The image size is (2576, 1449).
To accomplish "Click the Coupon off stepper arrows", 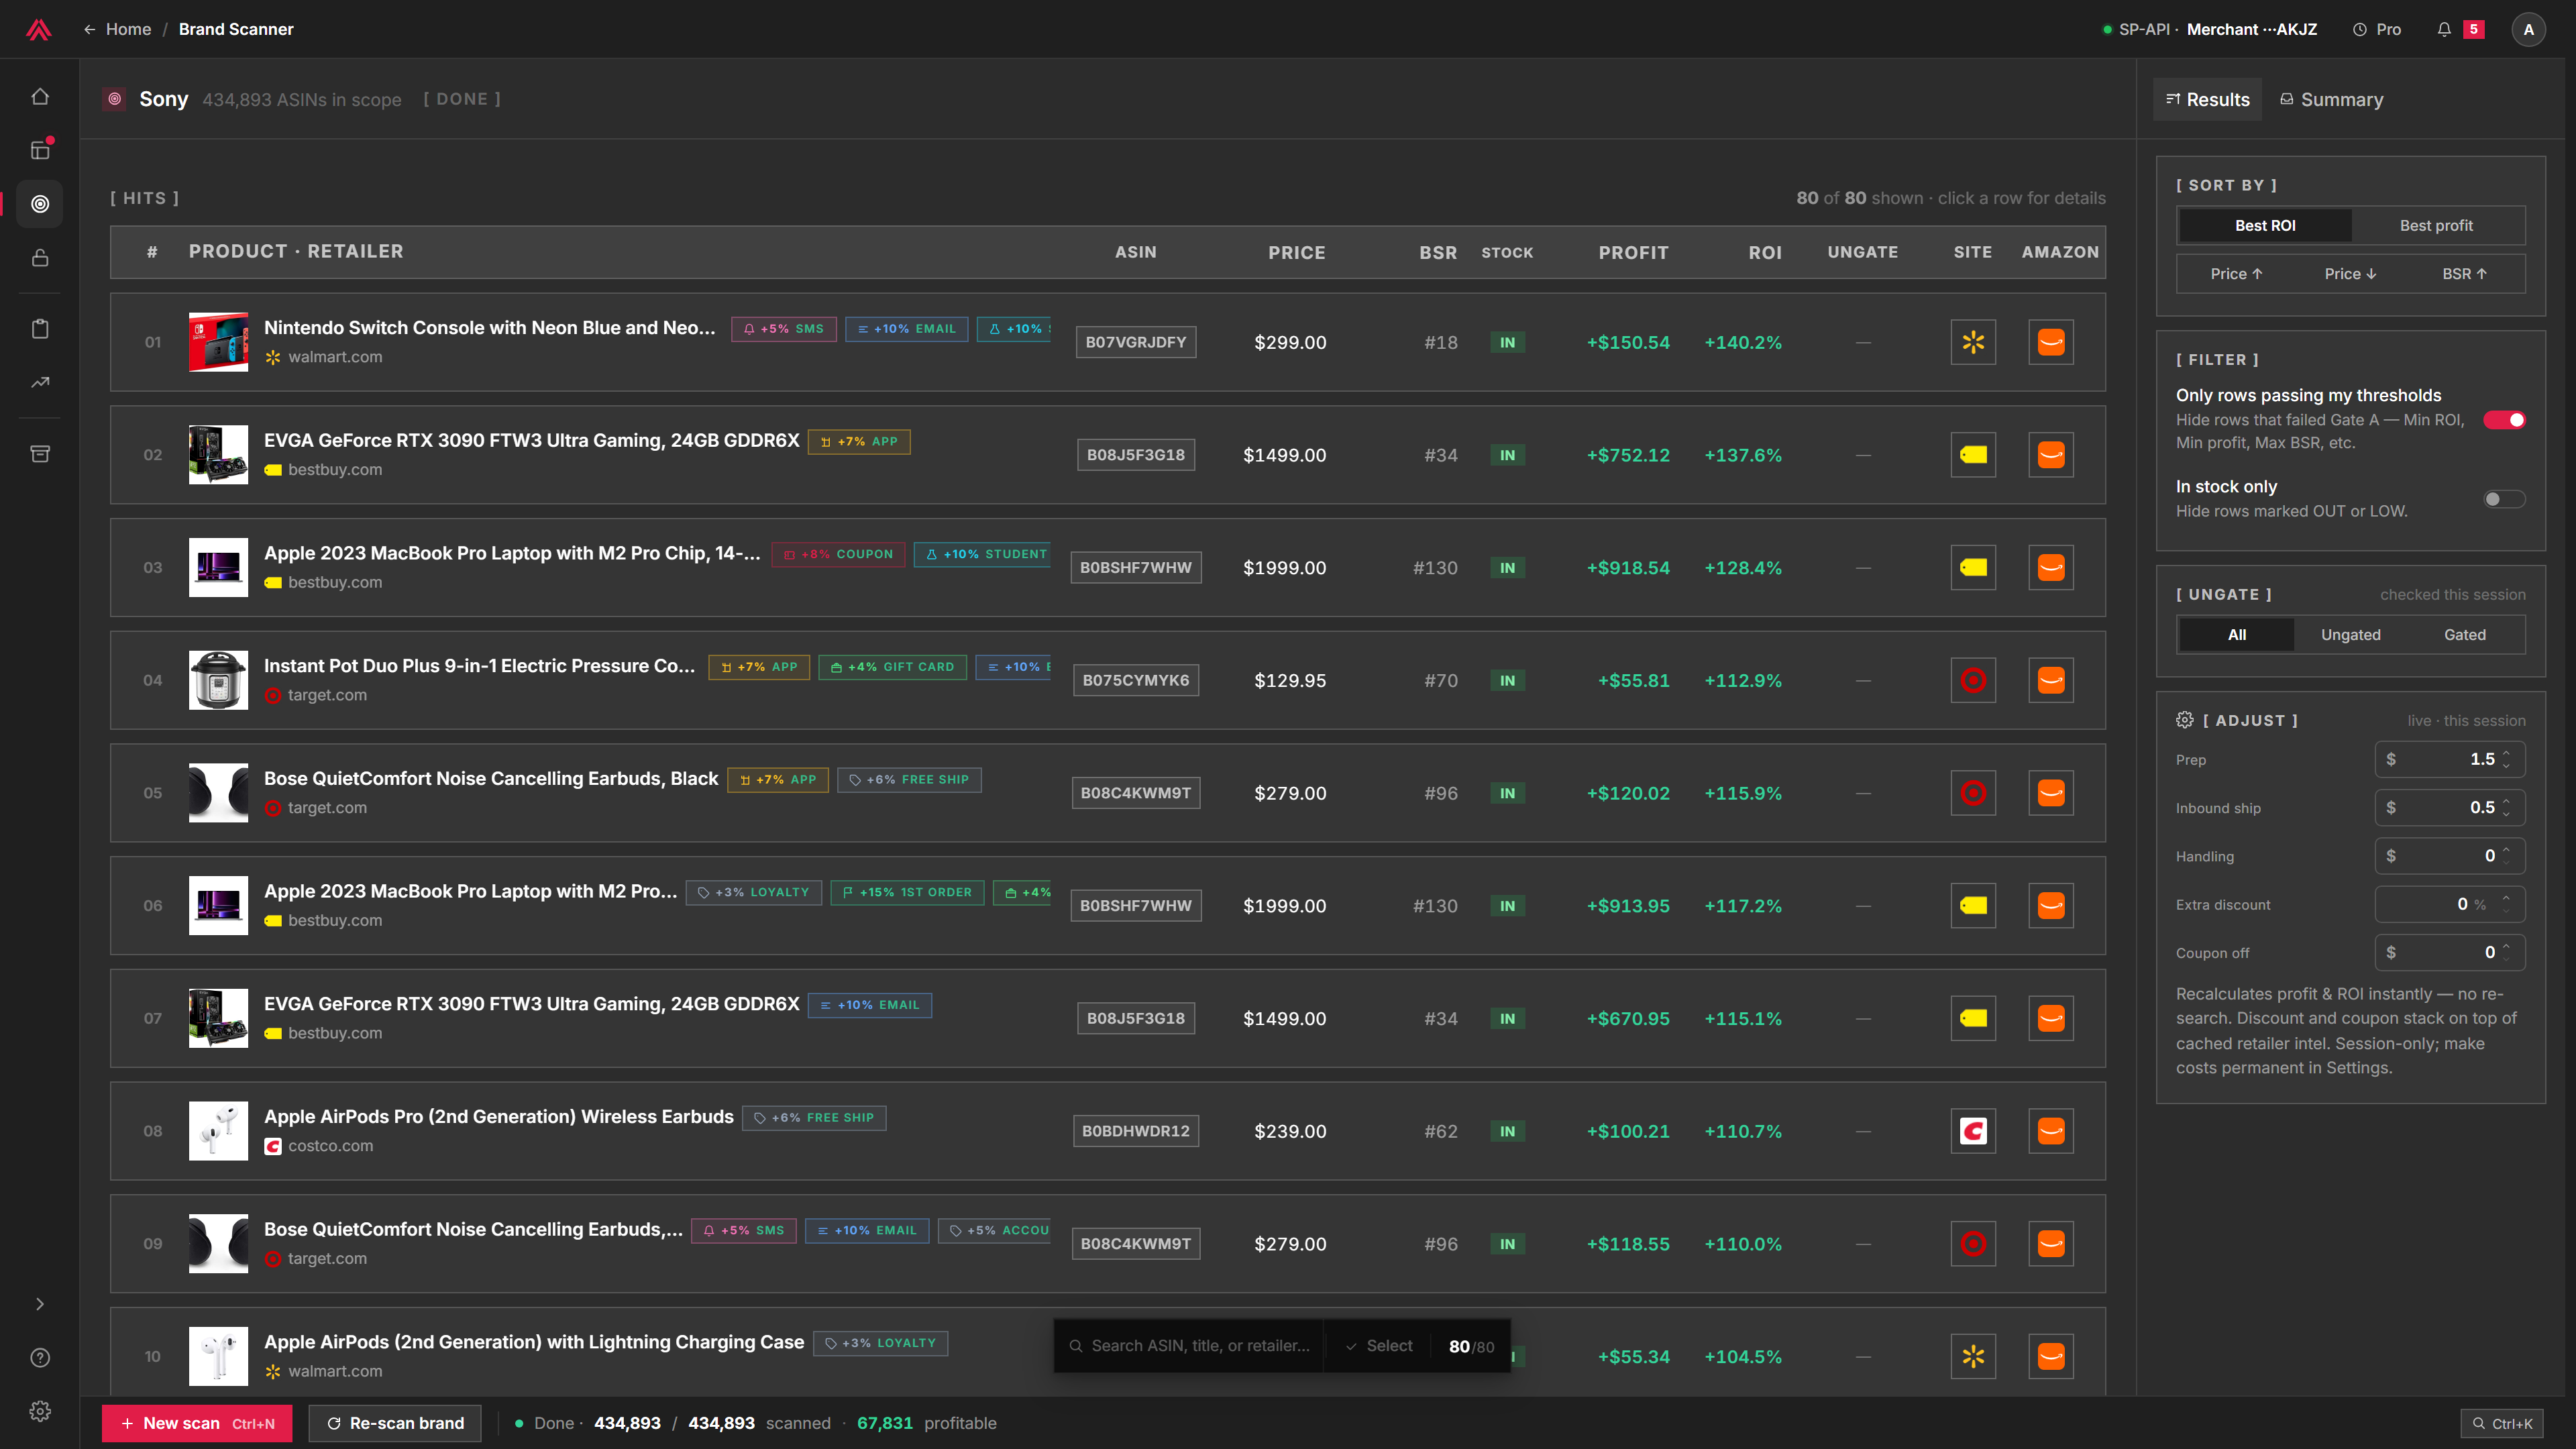I will (x=2506, y=952).
